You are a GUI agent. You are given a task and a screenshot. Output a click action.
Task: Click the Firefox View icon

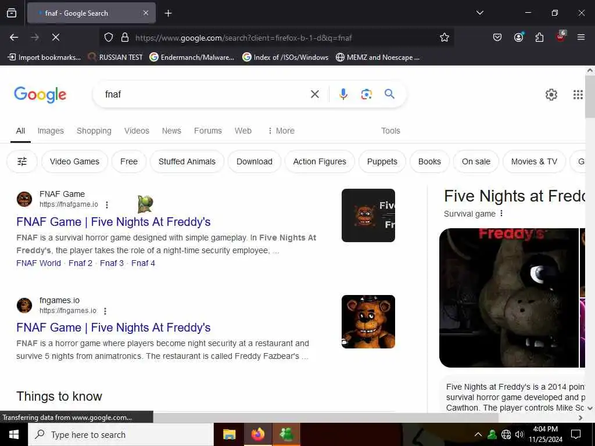(x=12, y=13)
